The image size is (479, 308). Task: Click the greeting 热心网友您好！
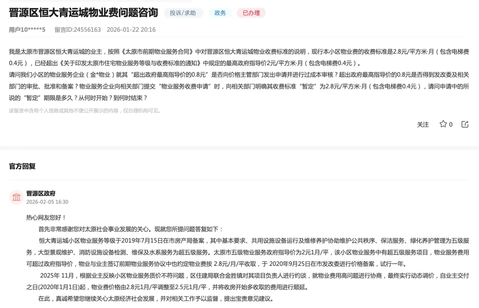(x=47, y=217)
